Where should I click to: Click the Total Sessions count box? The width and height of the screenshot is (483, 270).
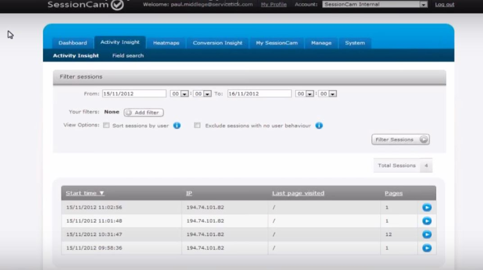click(x=403, y=166)
